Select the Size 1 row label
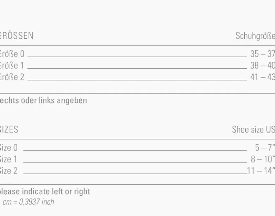275x216 pixels. coord(8,159)
